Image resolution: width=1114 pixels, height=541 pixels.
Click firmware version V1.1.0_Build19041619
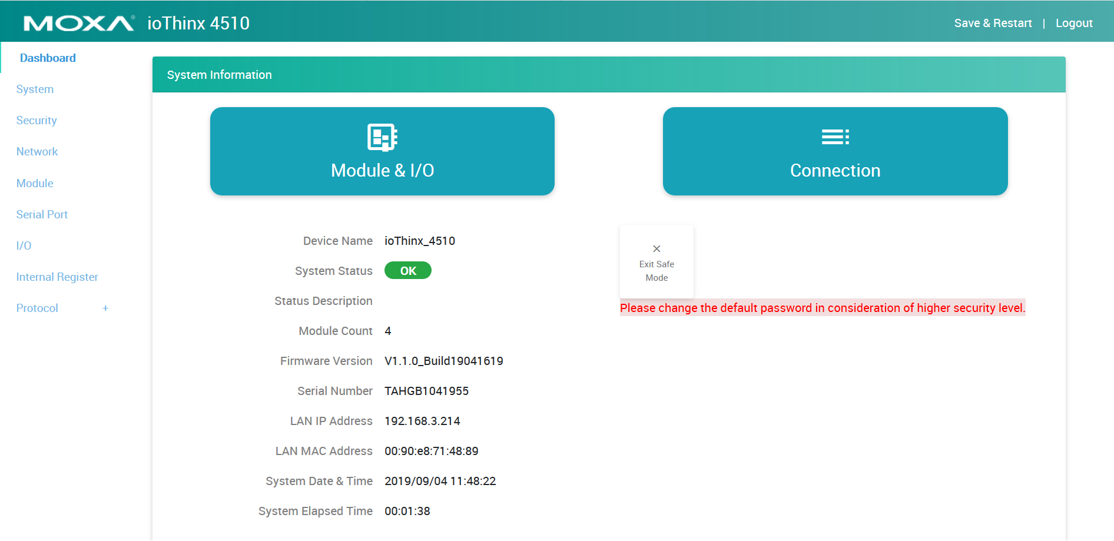444,361
